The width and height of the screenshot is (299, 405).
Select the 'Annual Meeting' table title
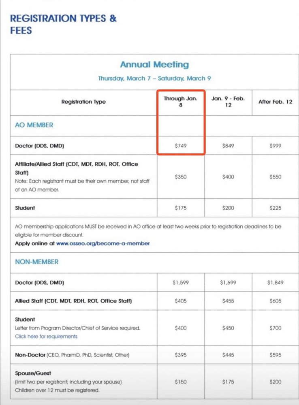[154, 64]
